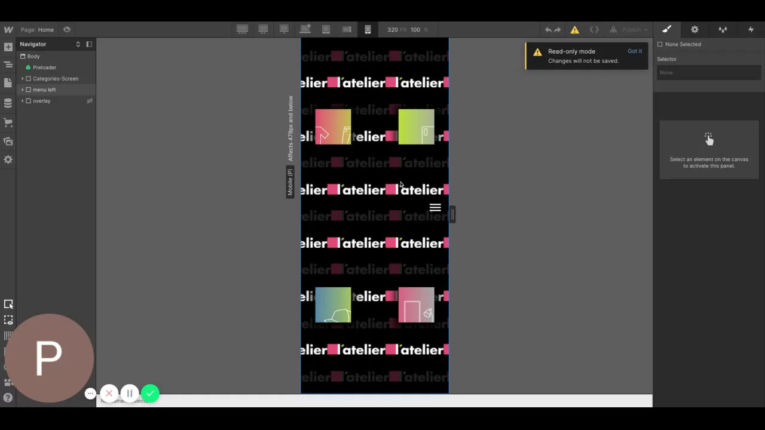Click the pink pants category tile
The width and height of the screenshot is (765, 430).
click(x=333, y=127)
